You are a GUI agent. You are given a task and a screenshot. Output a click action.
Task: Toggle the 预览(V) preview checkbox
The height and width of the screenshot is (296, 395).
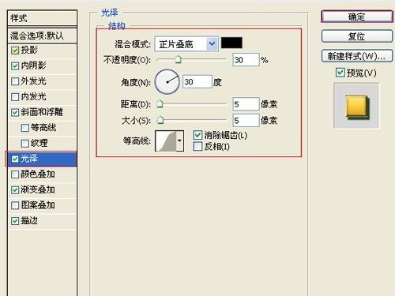[x=340, y=73]
